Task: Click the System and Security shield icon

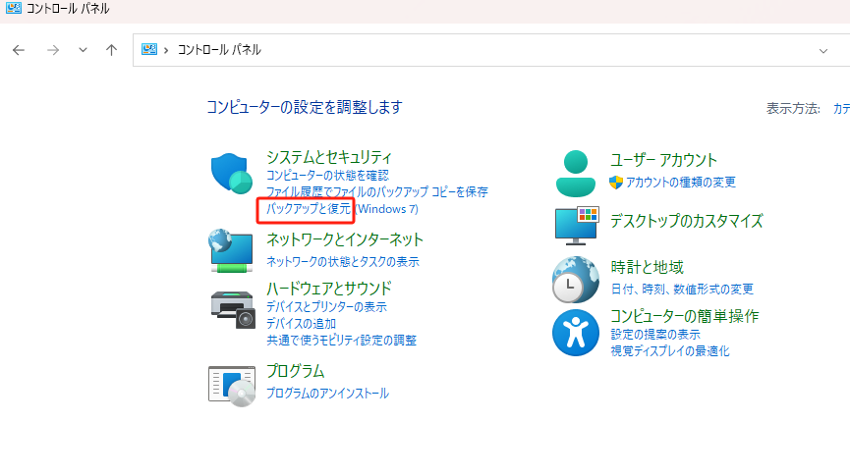Action: point(232,175)
